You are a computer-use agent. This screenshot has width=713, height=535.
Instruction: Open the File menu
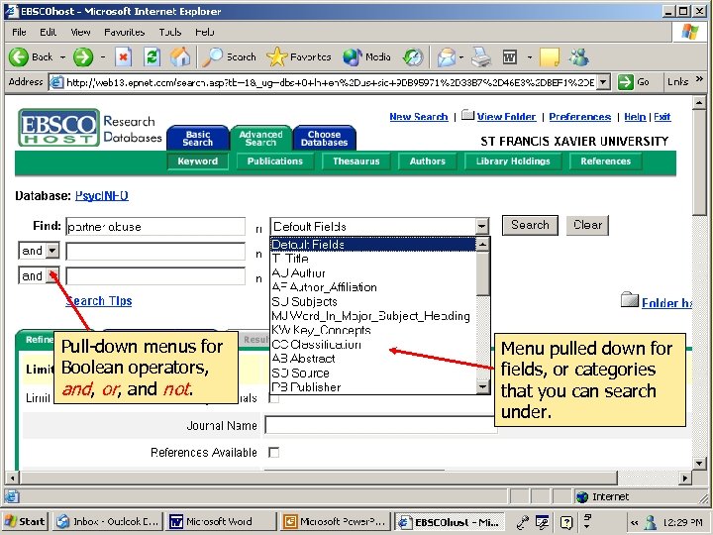(x=19, y=33)
